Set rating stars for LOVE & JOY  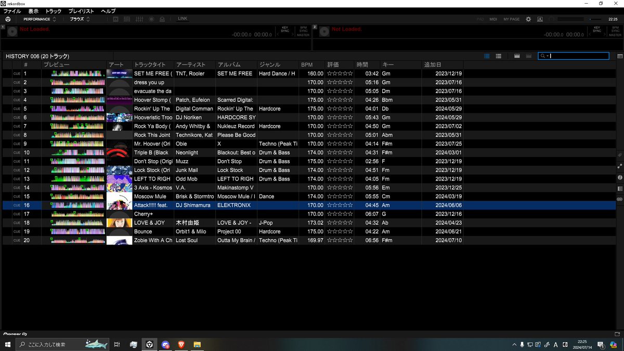(340, 223)
